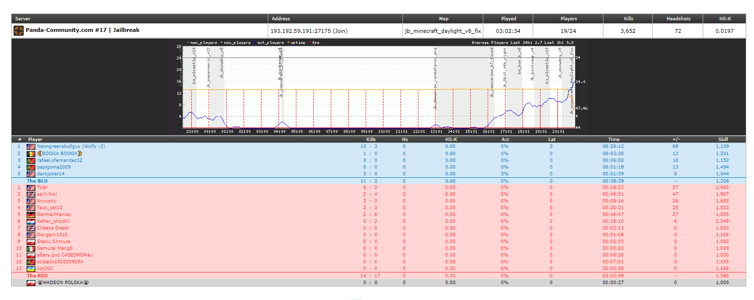Click Portuguese flag beside soldado1502009054

31,262
